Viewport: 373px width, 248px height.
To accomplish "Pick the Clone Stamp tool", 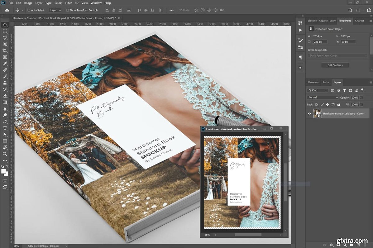I will [5, 83].
